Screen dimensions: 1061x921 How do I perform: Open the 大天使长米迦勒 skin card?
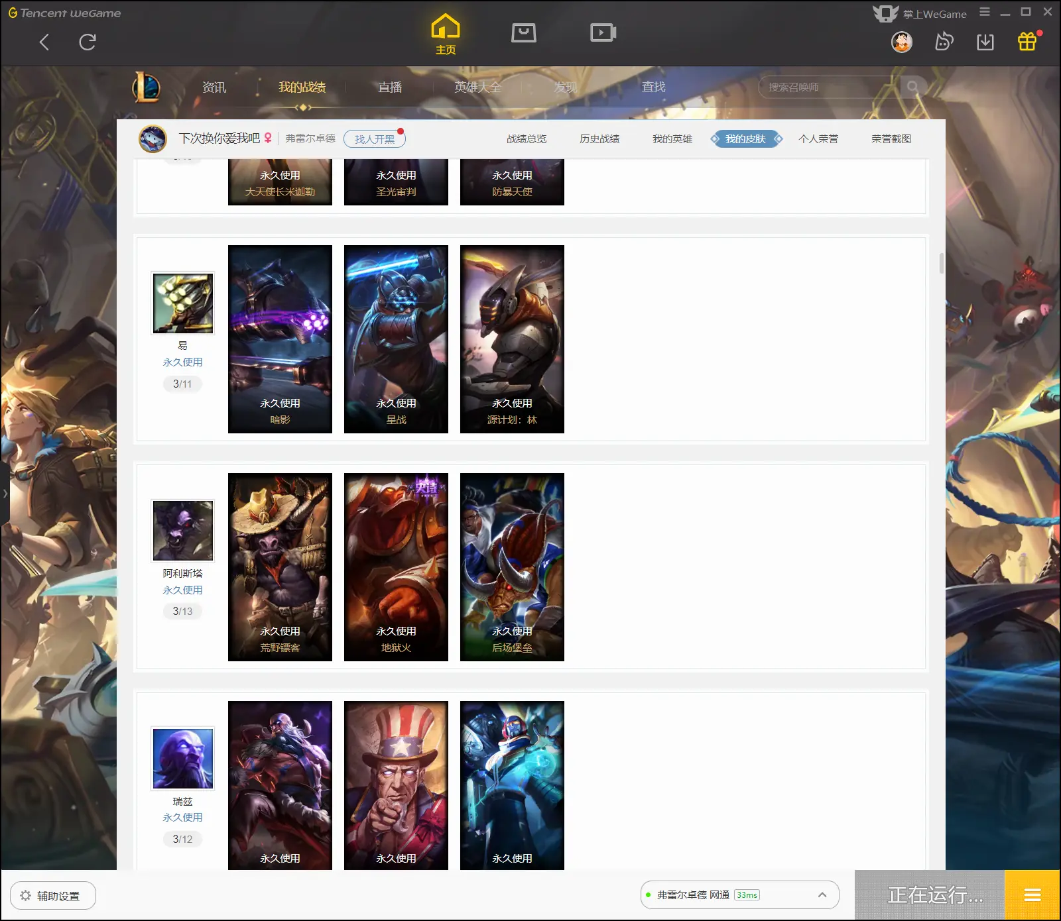pos(280,182)
